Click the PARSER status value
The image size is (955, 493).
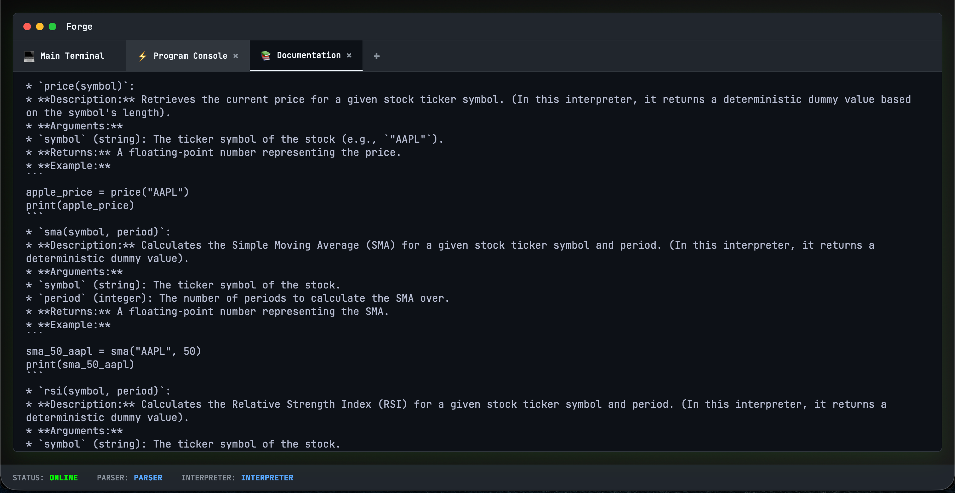pyautogui.click(x=148, y=478)
